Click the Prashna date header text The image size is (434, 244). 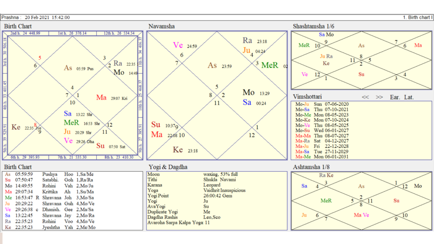click(x=36, y=17)
